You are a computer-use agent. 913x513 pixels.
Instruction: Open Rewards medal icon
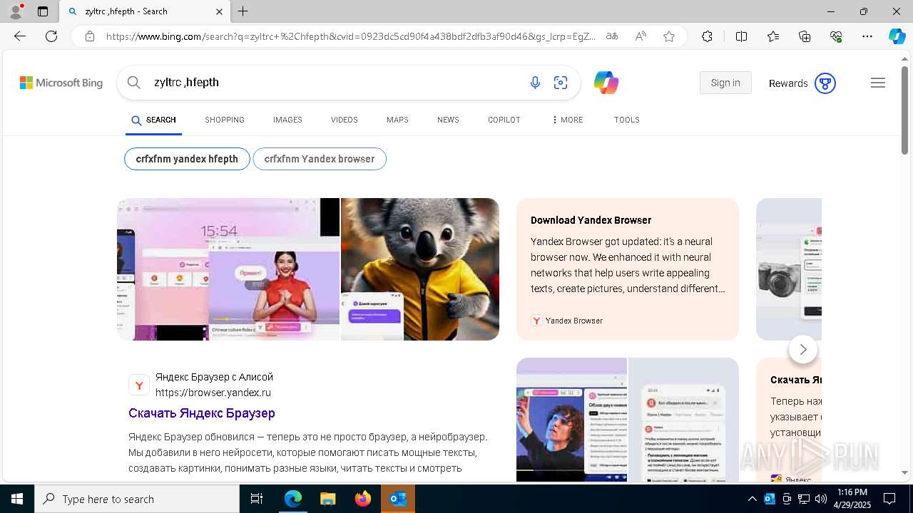tap(825, 83)
